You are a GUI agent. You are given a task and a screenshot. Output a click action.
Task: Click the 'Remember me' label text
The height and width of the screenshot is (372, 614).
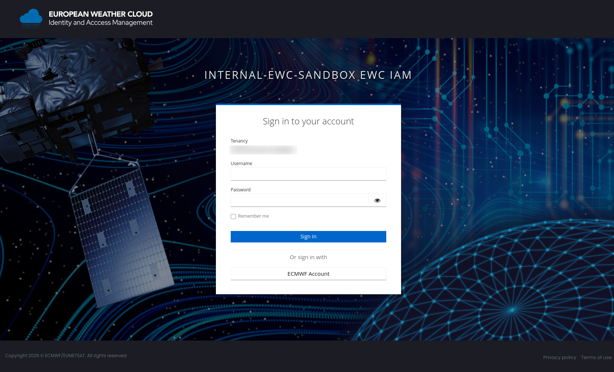coord(253,216)
